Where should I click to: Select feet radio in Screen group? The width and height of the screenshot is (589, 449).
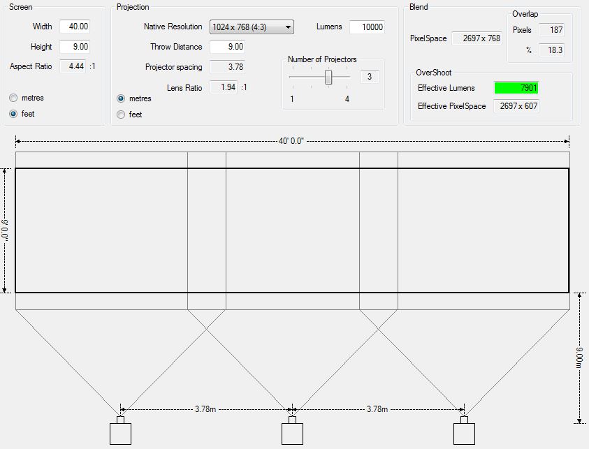14,114
